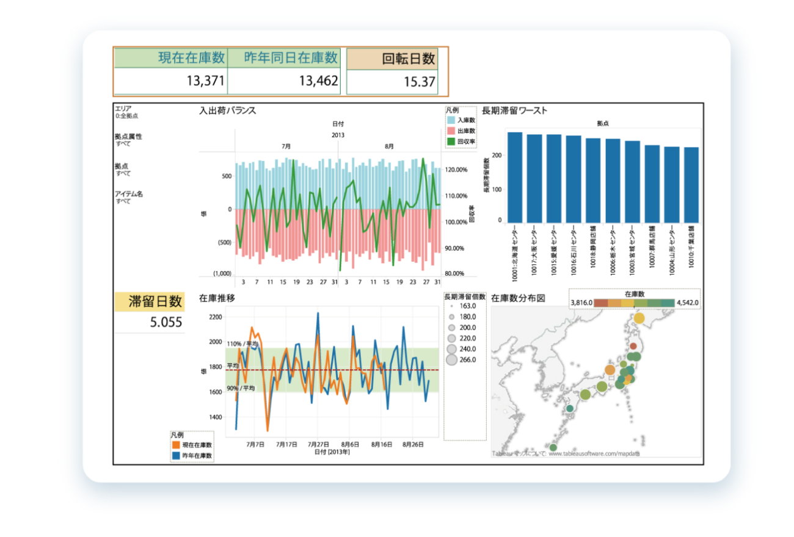
Task: Click the 回転日数 header cell
Action: [x=392, y=59]
